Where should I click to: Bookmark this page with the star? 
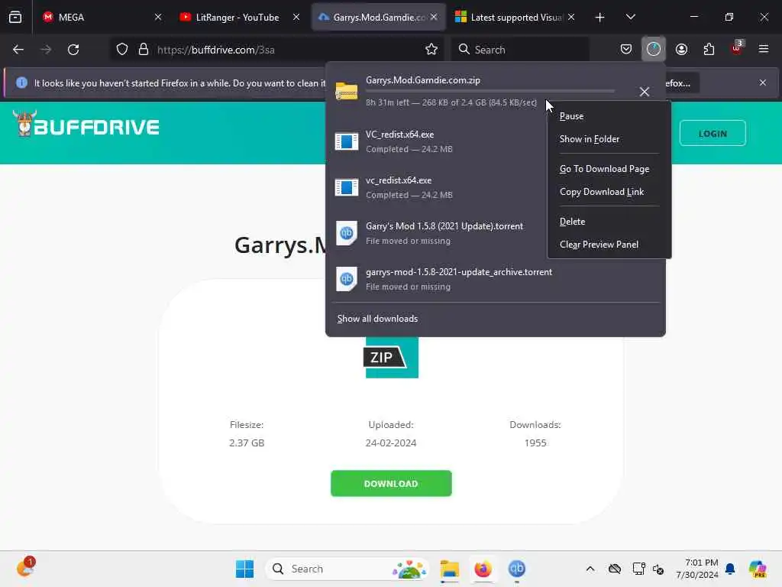click(x=431, y=50)
